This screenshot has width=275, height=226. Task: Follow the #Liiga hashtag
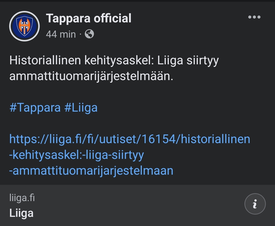81,108
